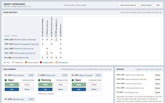Image resolution: width=165 pixels, height=103 pixels.
Task: Command XV-2104 Feed isolation Open
Action: (12, 85)
